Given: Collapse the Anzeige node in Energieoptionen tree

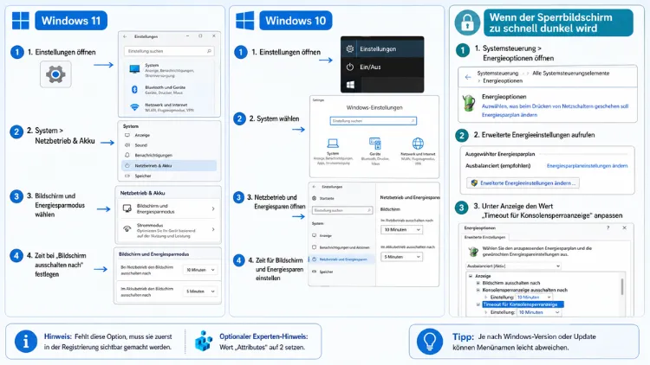Looking at the screenshot, I should 471,276.
